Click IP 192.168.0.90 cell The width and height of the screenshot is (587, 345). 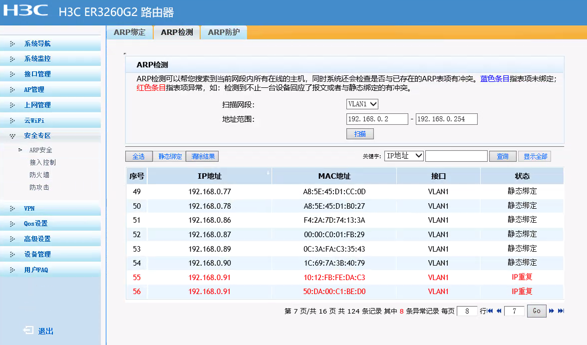click(x=210, y=263)
